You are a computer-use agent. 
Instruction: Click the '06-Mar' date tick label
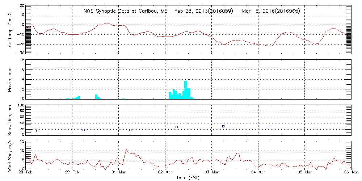[x=350, y=173]
